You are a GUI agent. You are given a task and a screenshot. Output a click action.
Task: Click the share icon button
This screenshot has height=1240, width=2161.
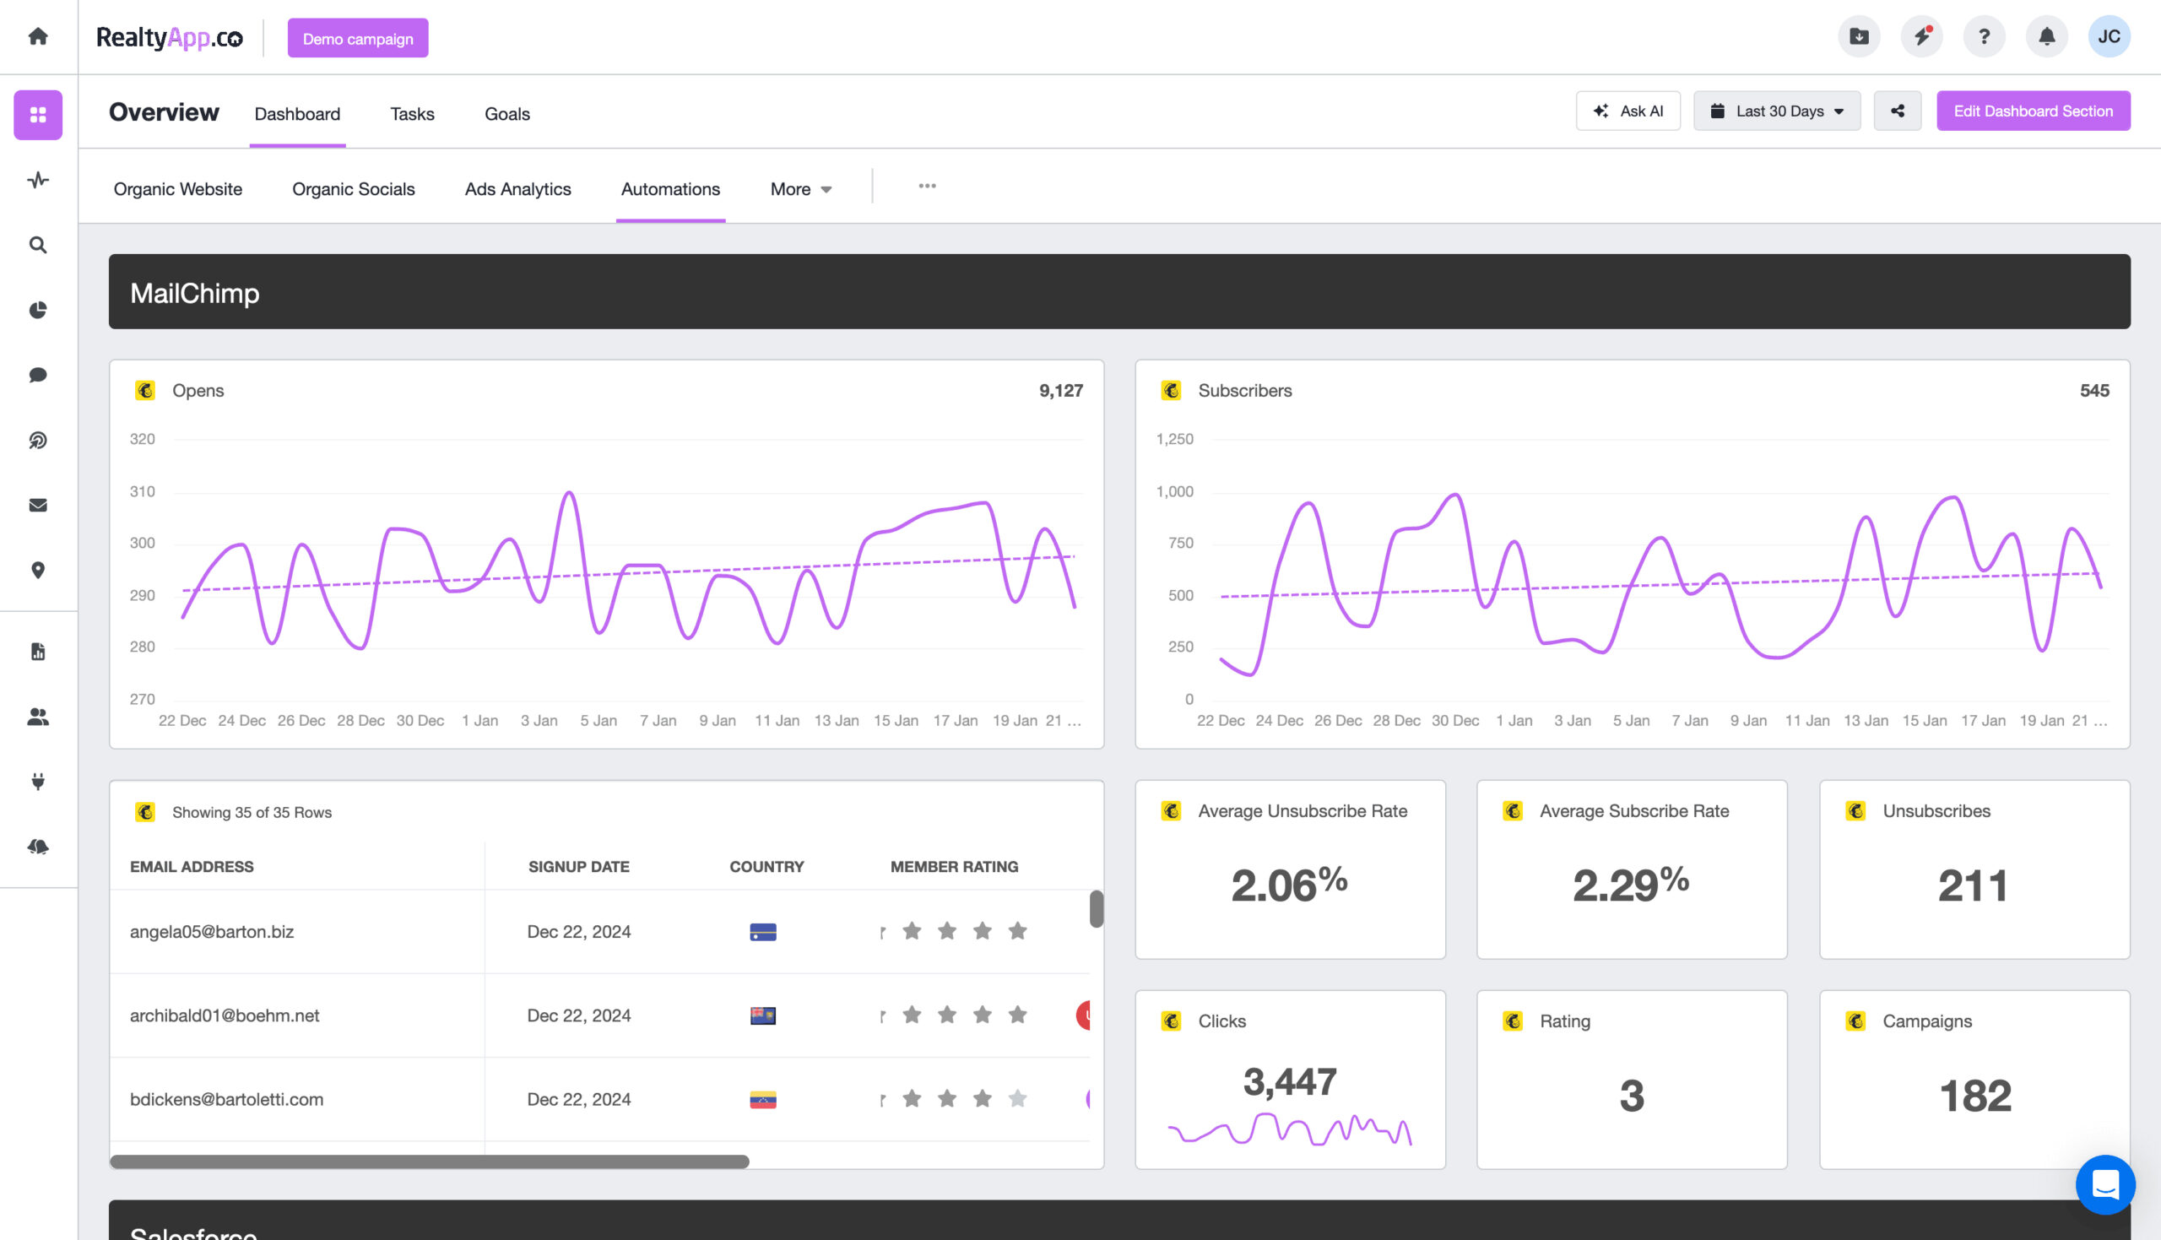point(1898,111)
